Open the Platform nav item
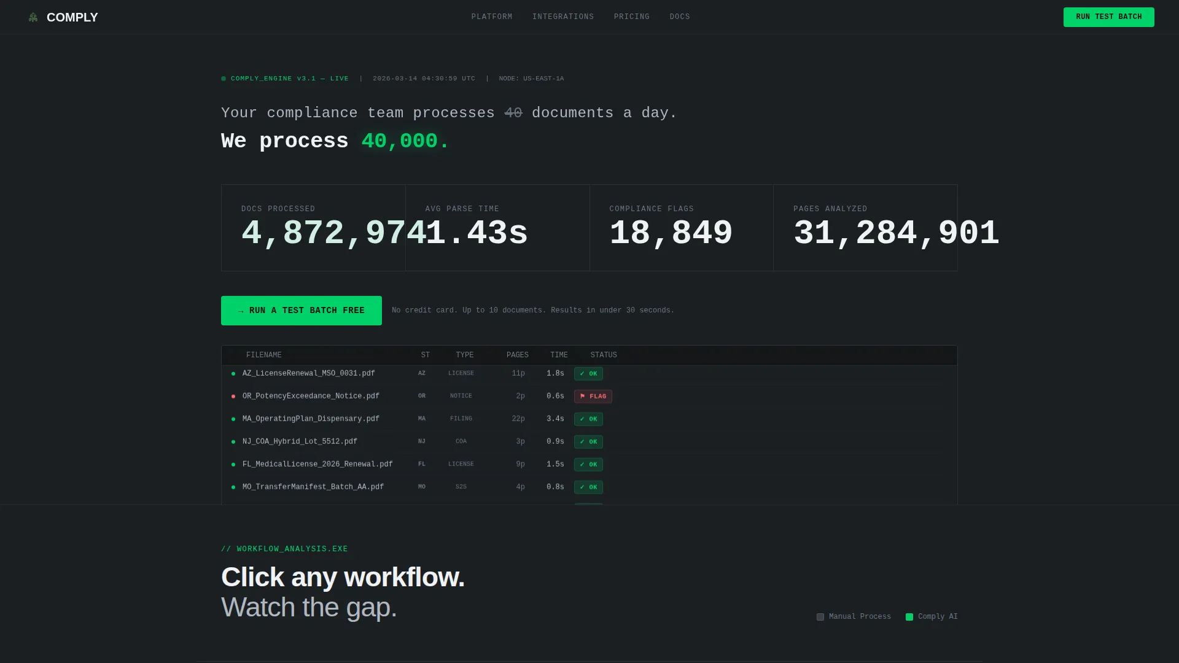1179x663 pixels. tap(492, 17)
